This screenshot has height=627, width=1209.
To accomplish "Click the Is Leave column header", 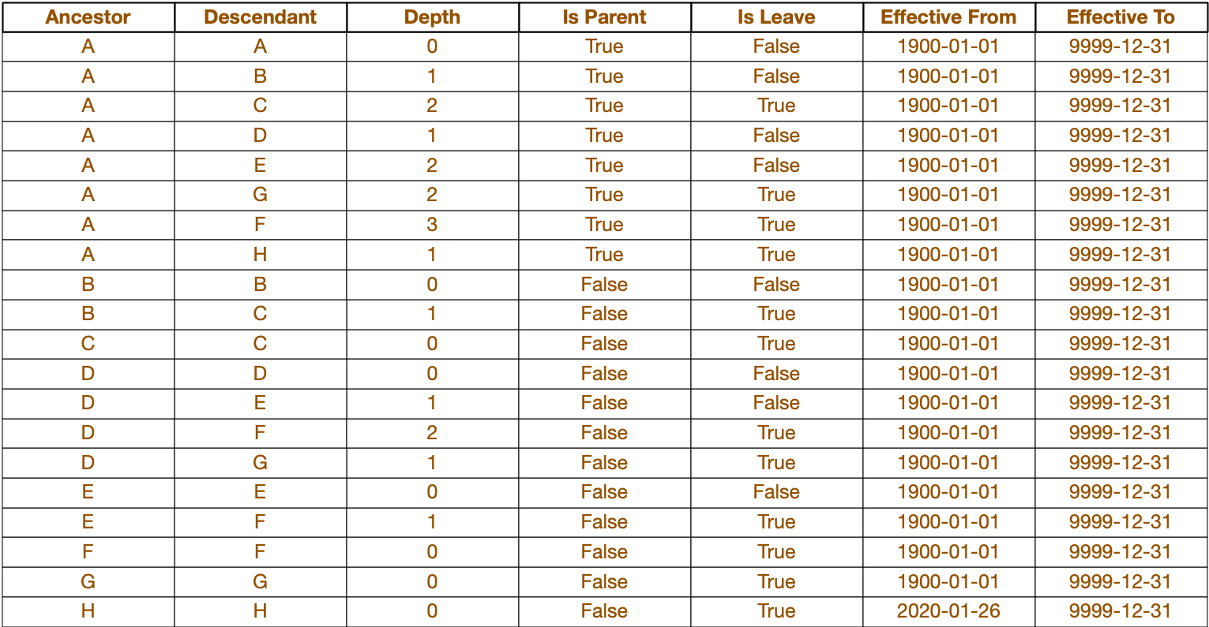I will click(x=776, y=17).
